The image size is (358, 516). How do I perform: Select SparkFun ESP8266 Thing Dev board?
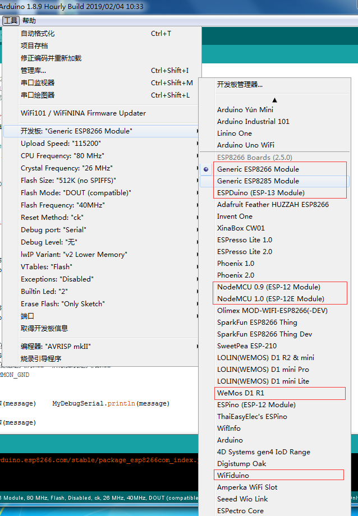coord(275,334)
